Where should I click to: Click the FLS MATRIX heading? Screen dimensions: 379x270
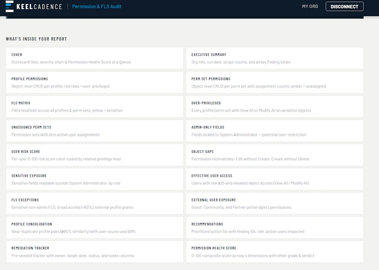coord(21,103)
